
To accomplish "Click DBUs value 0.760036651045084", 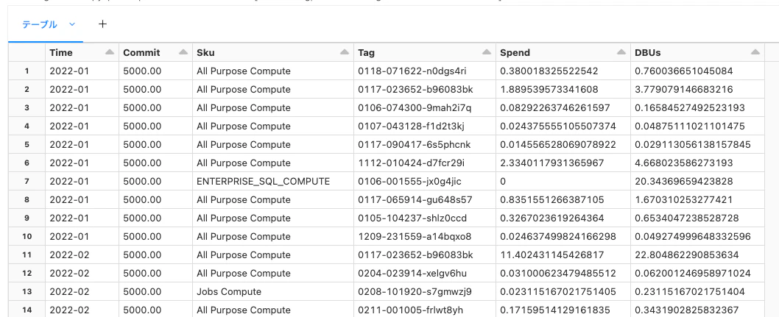I will pos(683,71).
